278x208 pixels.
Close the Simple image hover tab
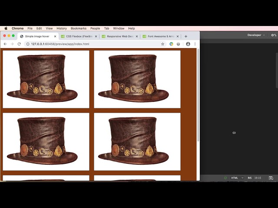[55, 36]
